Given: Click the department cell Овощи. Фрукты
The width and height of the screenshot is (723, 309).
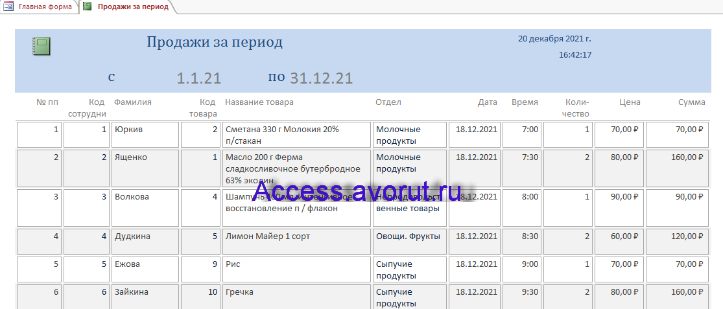Looking at the screenshot, I should tap(409, 242).
